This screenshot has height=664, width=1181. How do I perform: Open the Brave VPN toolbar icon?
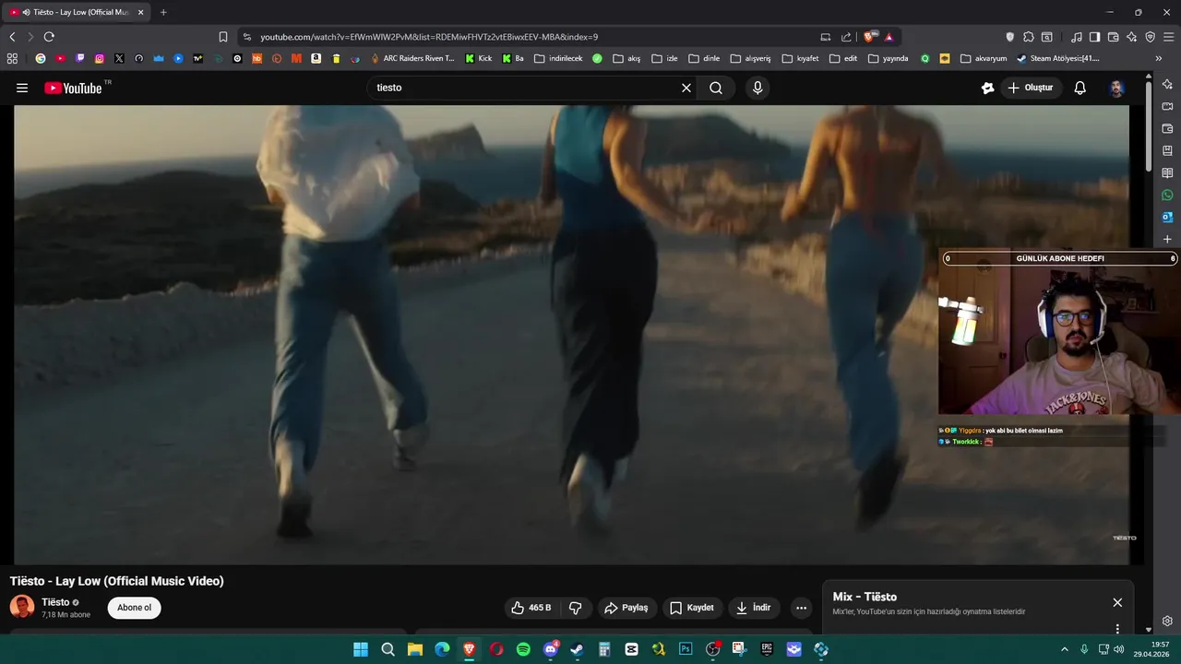tap(1150, 37)
